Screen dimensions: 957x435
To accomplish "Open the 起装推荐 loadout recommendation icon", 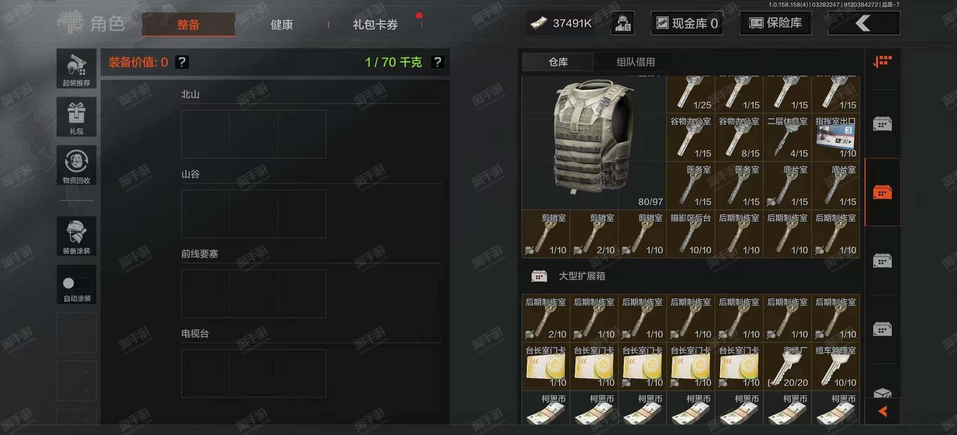I will [76, 68].
